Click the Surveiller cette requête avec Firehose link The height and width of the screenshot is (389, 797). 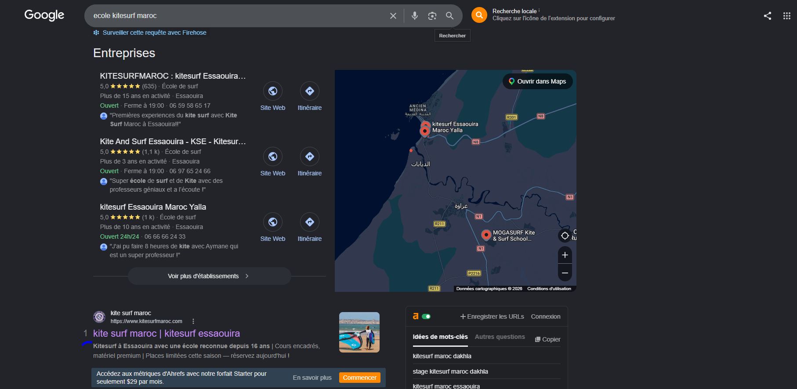[x=155, y=33]
